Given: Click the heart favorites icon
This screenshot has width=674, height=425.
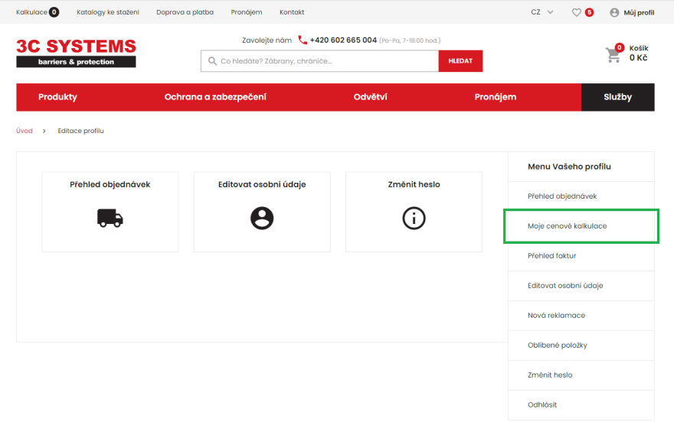Looking at the screenshot, I should click(x=577, y=12).
